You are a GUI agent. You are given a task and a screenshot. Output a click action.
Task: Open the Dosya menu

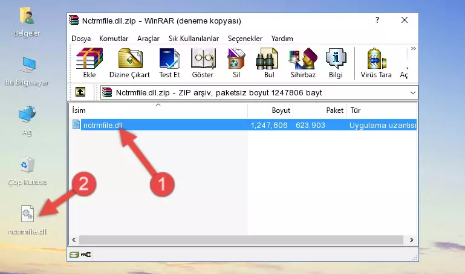click(81, 39)
